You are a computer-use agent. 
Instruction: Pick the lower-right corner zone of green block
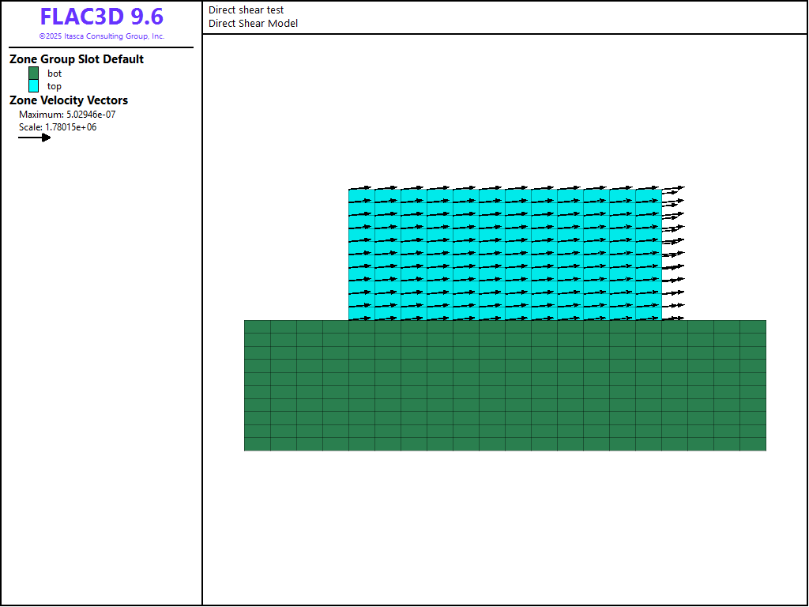coord(753,444)
